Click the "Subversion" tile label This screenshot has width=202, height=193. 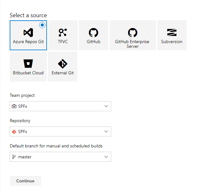coord(172,42)
